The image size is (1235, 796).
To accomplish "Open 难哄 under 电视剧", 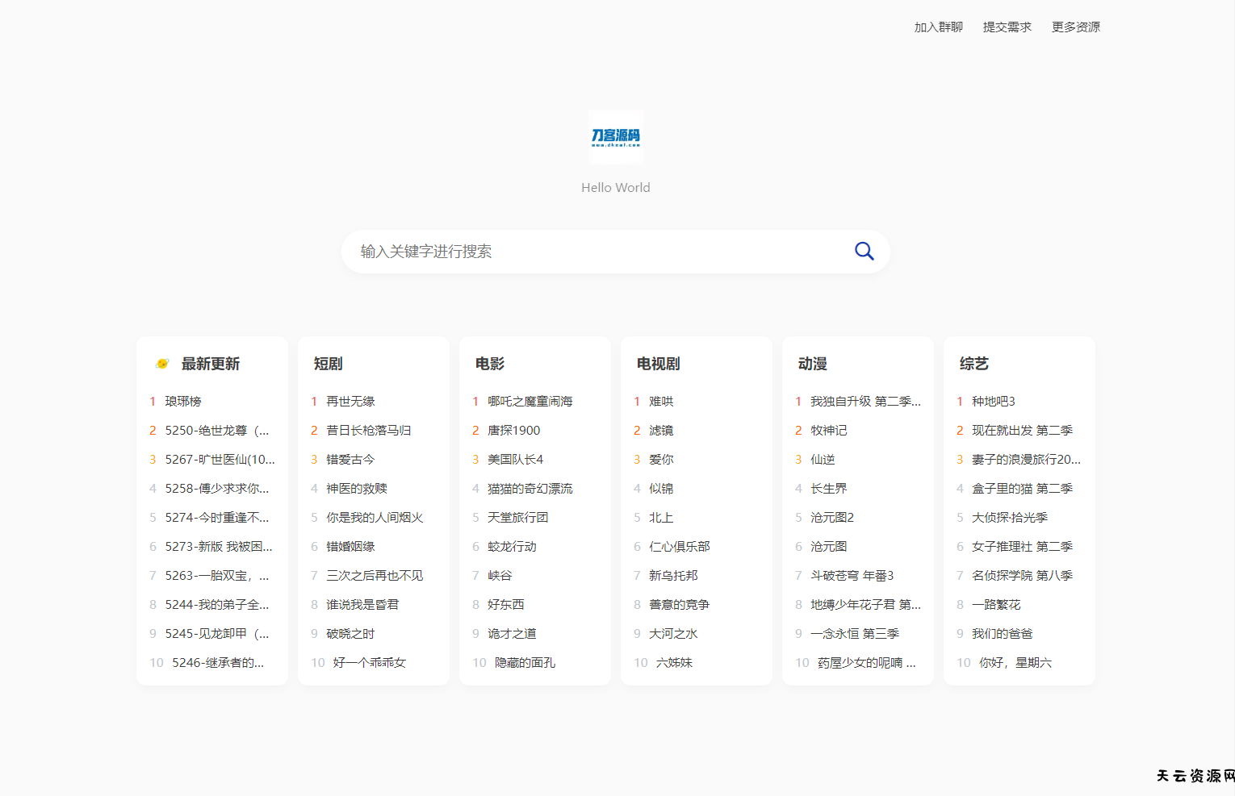I will click(660, 401).
